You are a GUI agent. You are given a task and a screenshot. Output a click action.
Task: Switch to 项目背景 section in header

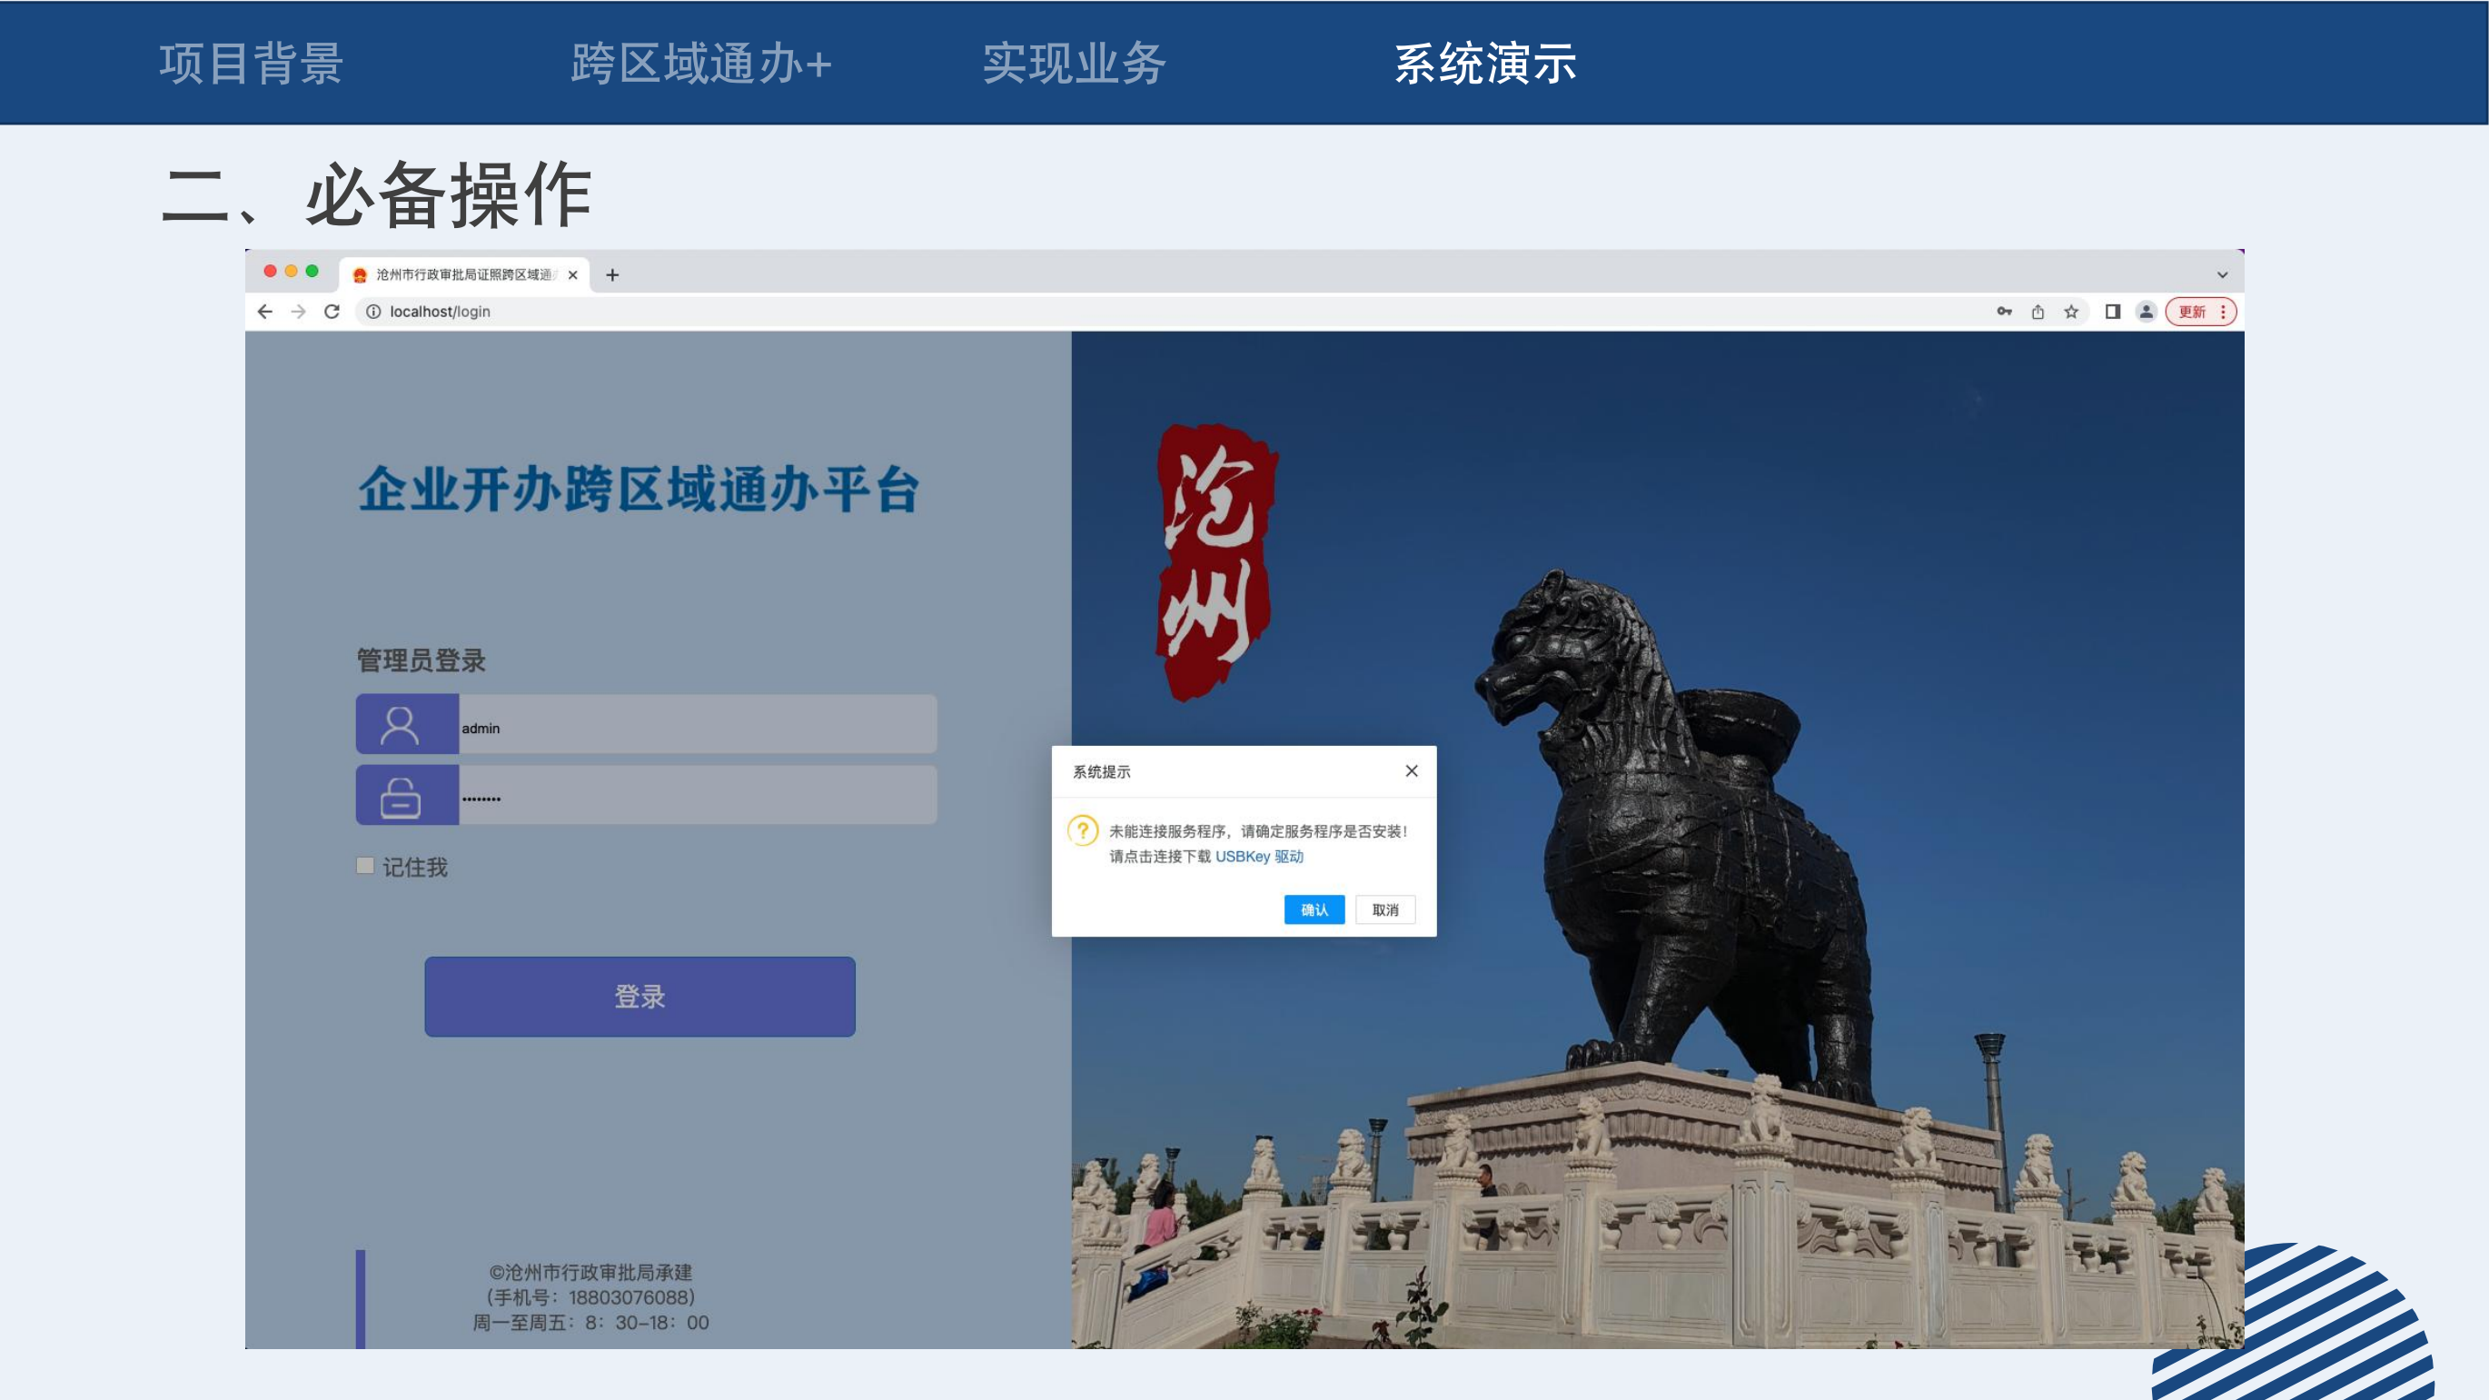(x=252, y=64)
